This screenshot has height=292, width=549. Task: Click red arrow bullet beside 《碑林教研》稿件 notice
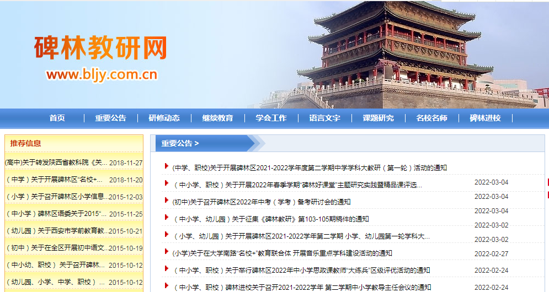click(x=167, y=218)
